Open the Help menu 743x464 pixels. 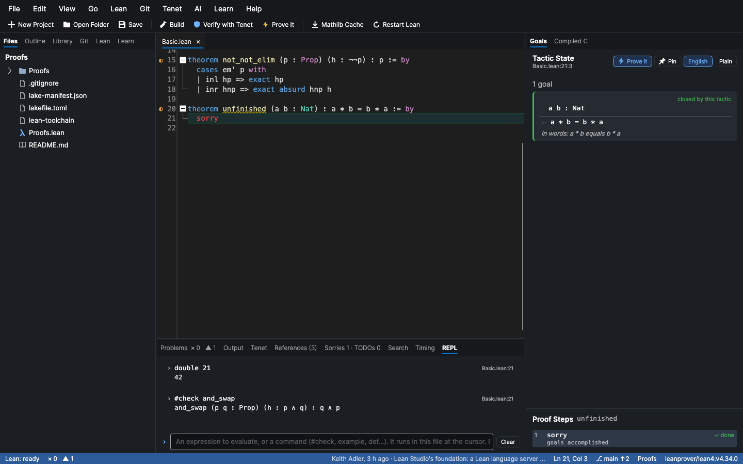tap(254, 9)
